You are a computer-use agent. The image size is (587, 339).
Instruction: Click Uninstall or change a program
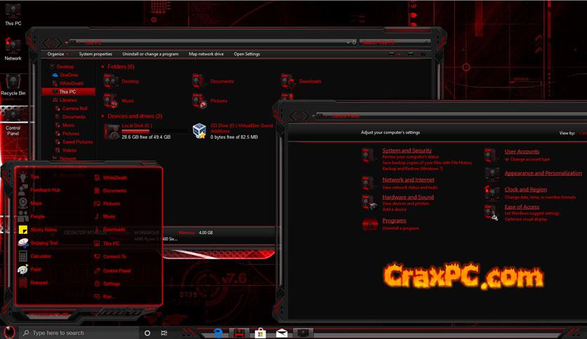coord(150,54)
